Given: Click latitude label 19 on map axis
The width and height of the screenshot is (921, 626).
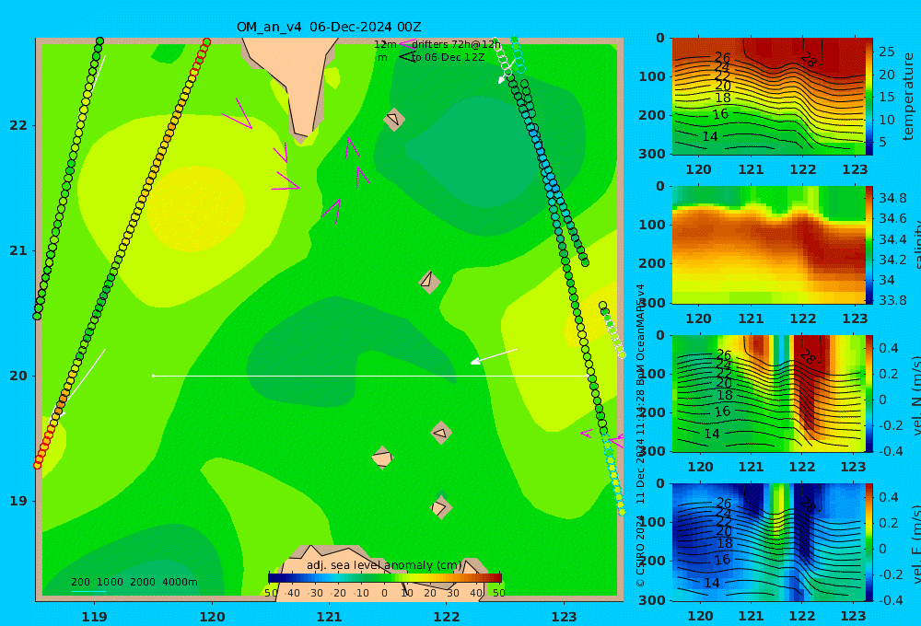Looking at the screenshot, I should [x=18, y=501].
